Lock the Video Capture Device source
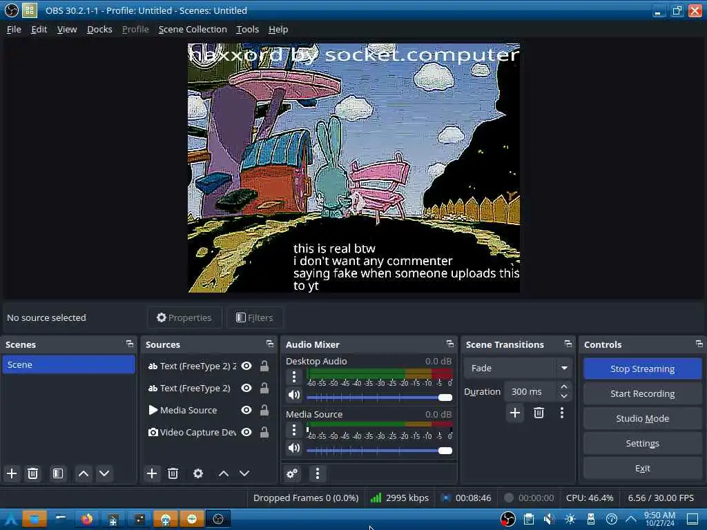 264,432
